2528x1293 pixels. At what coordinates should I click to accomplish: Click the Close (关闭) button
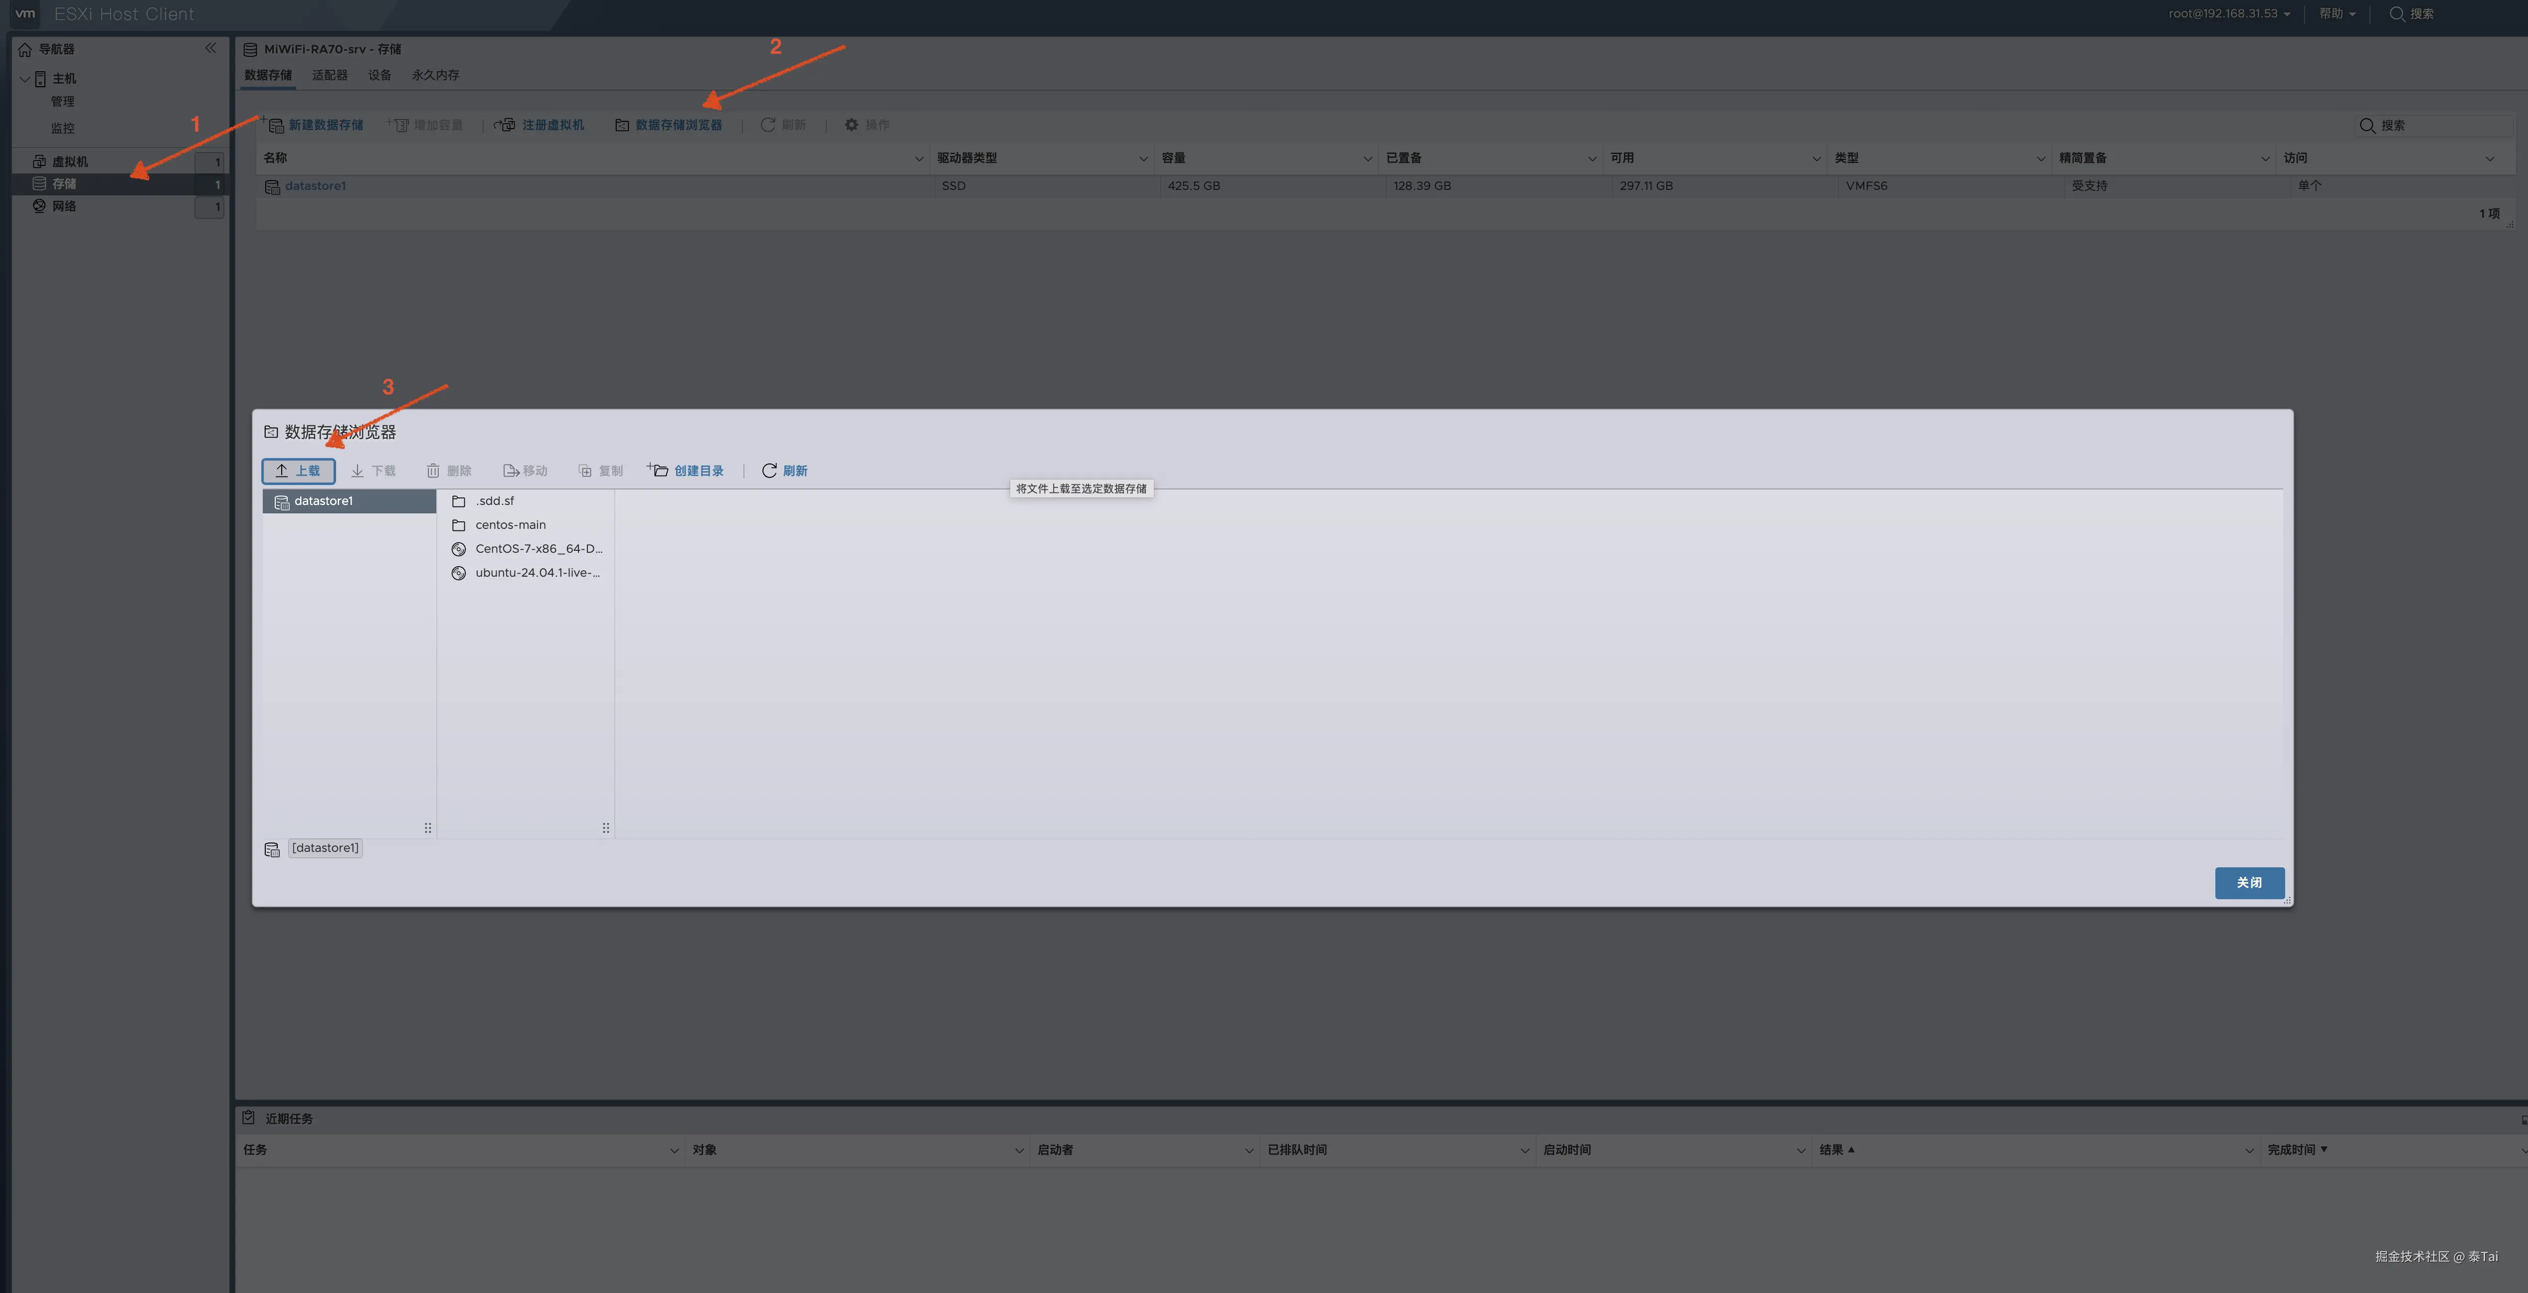click(x=2248, y=883)
